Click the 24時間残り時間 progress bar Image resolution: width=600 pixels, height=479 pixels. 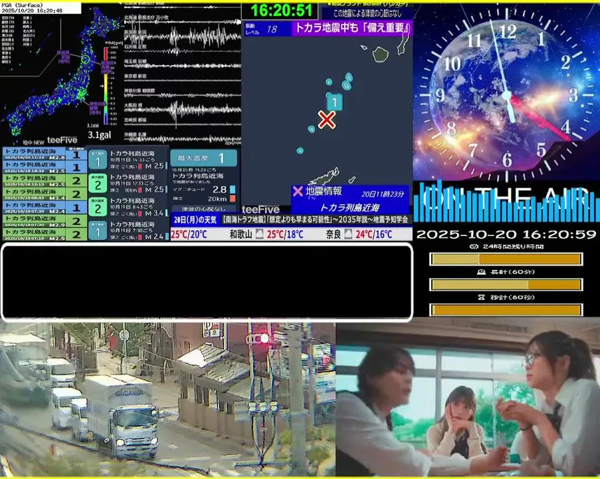(506, 259)
